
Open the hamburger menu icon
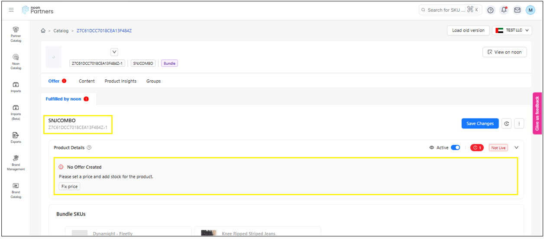(11, 10)
